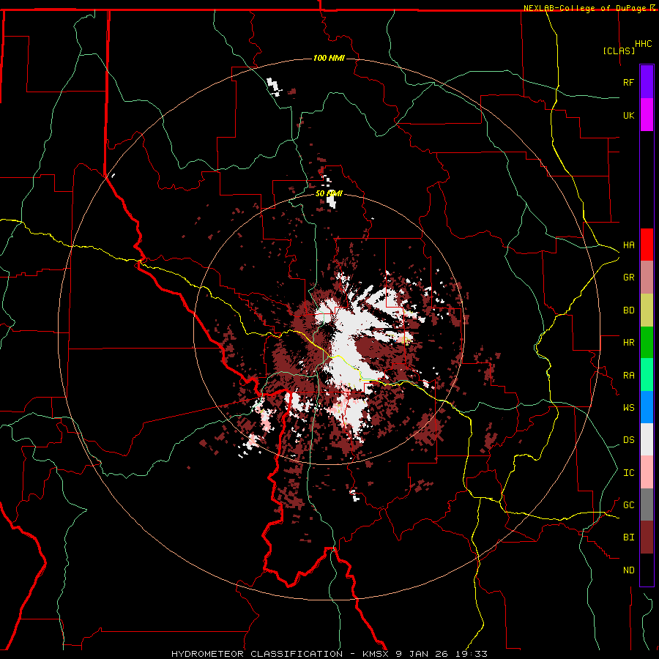The height and width of the screenshot is (659, 659).
Task: Select the dusty-pink GR legend swatch
Action: [x=647, y=278]
